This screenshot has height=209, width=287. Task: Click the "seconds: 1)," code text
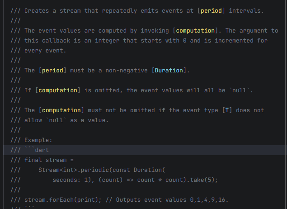pos(74,180)
